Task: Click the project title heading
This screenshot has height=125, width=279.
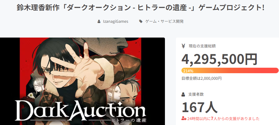Action: pos(140,8)
